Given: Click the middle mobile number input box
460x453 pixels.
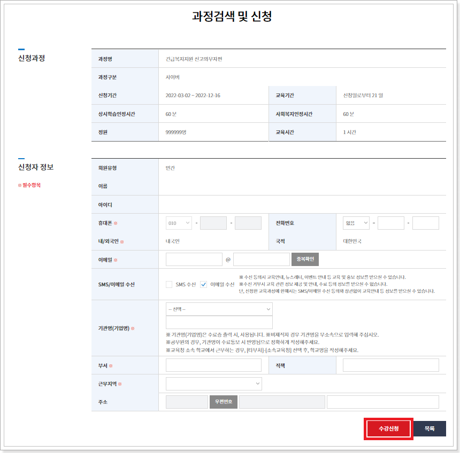Looking at the screenshot, I should 213,223.
